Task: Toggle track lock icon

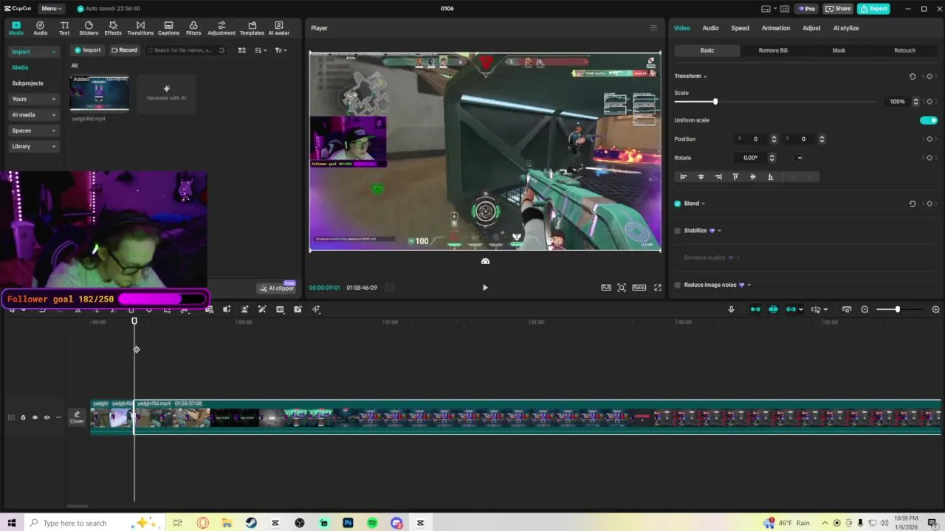Action: (x=23, y=417)
